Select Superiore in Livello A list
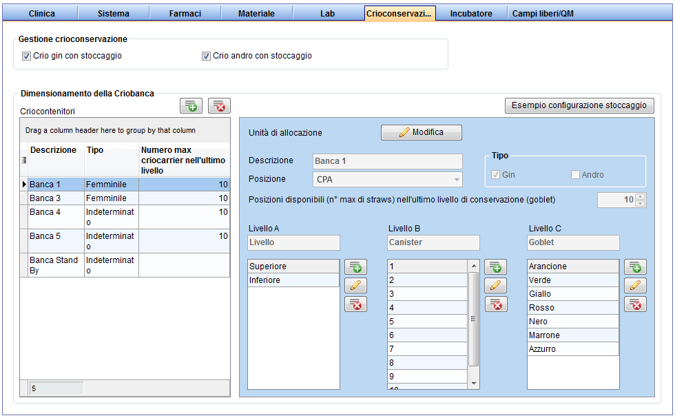675x418 pixels. [293, 267]
